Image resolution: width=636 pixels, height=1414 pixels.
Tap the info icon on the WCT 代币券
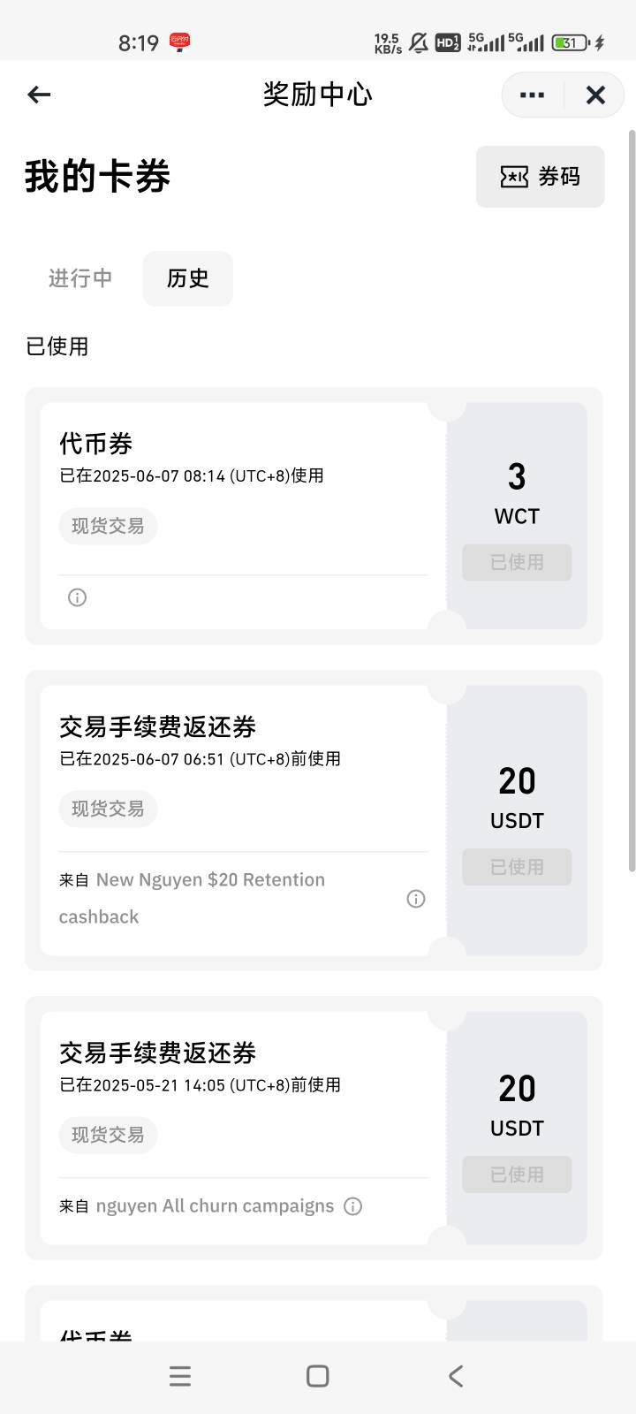coord(78,597)
